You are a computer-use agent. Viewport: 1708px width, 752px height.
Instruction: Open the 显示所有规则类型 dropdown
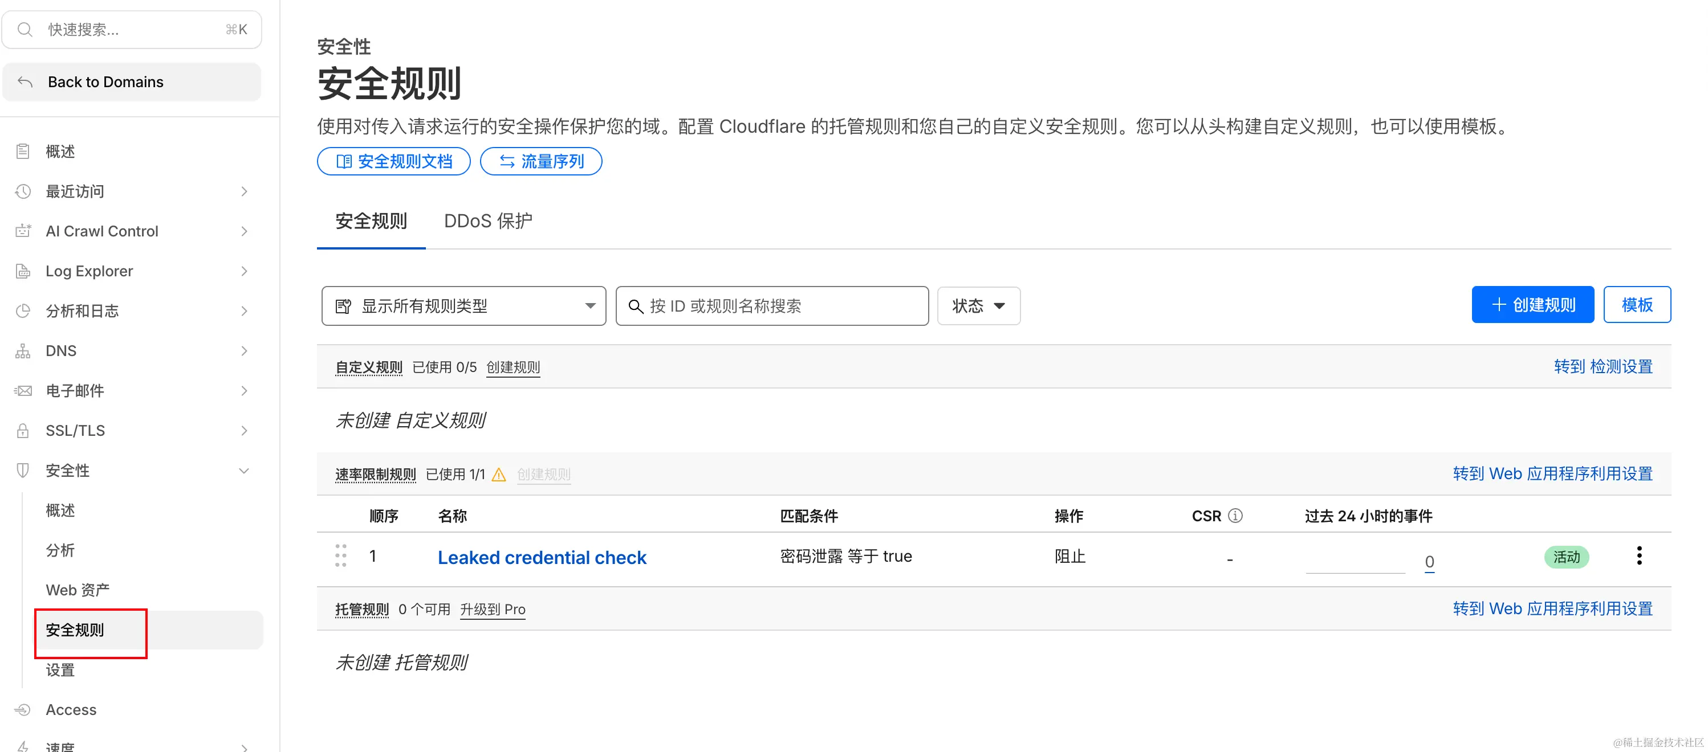(x=463, y=305)
